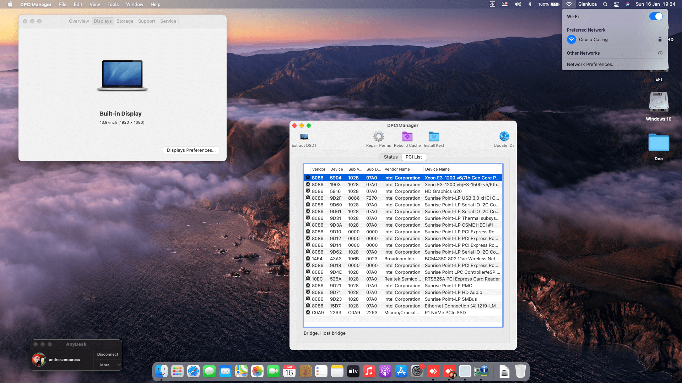The width and height of the screenshot is (682, 383).
Task: Select Ciccio Cat 5g network
Action: (x=593, y=39)
